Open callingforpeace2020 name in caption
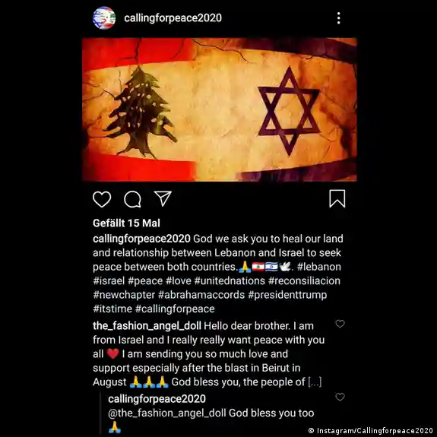 141,239
